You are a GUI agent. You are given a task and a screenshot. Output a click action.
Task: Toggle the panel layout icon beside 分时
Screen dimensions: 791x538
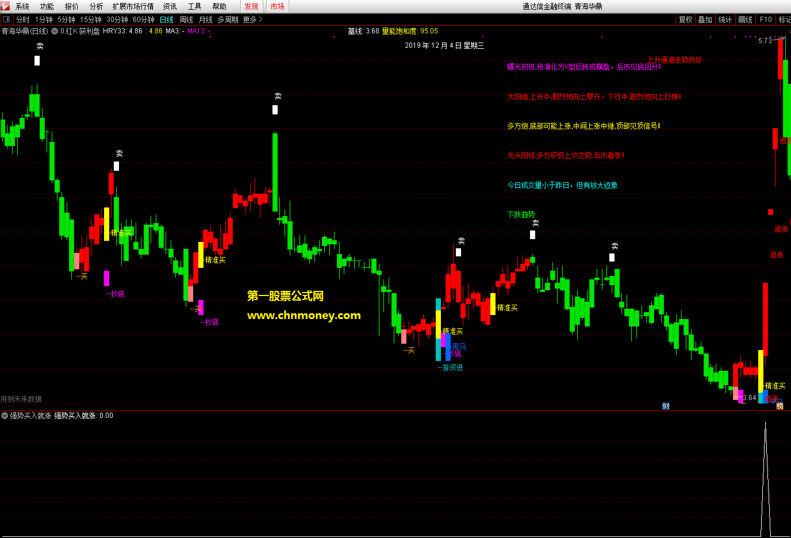[x=6, y=20]
